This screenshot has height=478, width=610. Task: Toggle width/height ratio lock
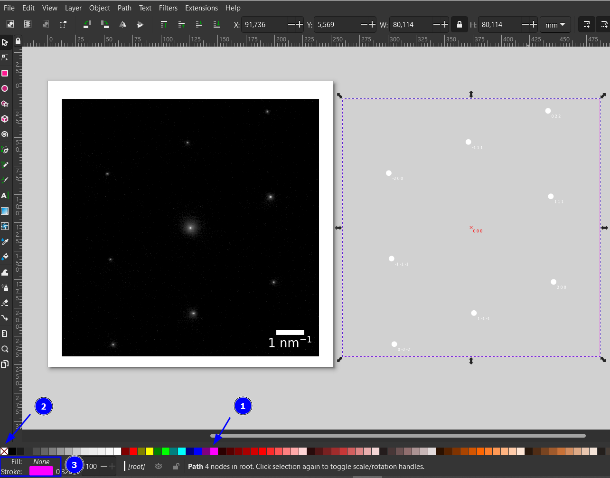click(459, 24)
